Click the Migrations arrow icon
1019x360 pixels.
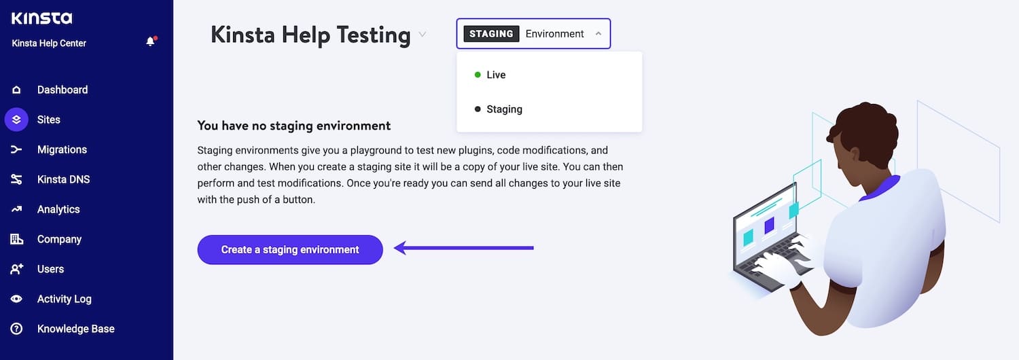point(16,149)
